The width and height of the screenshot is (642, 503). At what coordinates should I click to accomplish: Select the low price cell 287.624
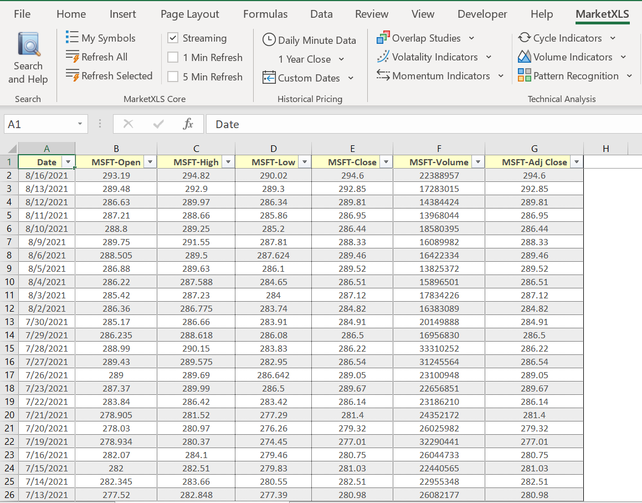tap(273, 256)
